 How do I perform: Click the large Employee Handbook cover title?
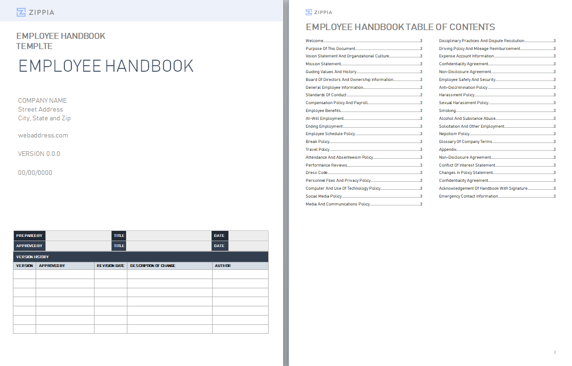(106, 66)
